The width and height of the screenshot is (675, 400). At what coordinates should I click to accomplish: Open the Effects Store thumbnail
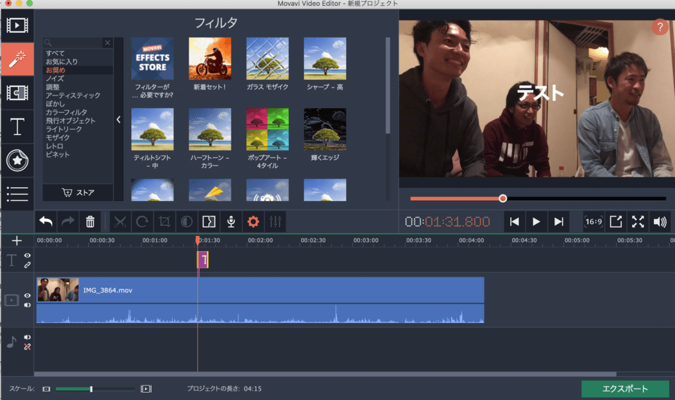pos(152,59)
